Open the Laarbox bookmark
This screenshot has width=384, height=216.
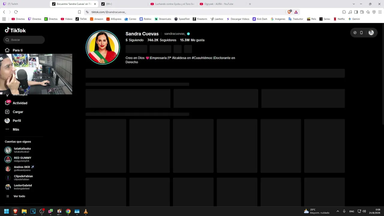217,19
